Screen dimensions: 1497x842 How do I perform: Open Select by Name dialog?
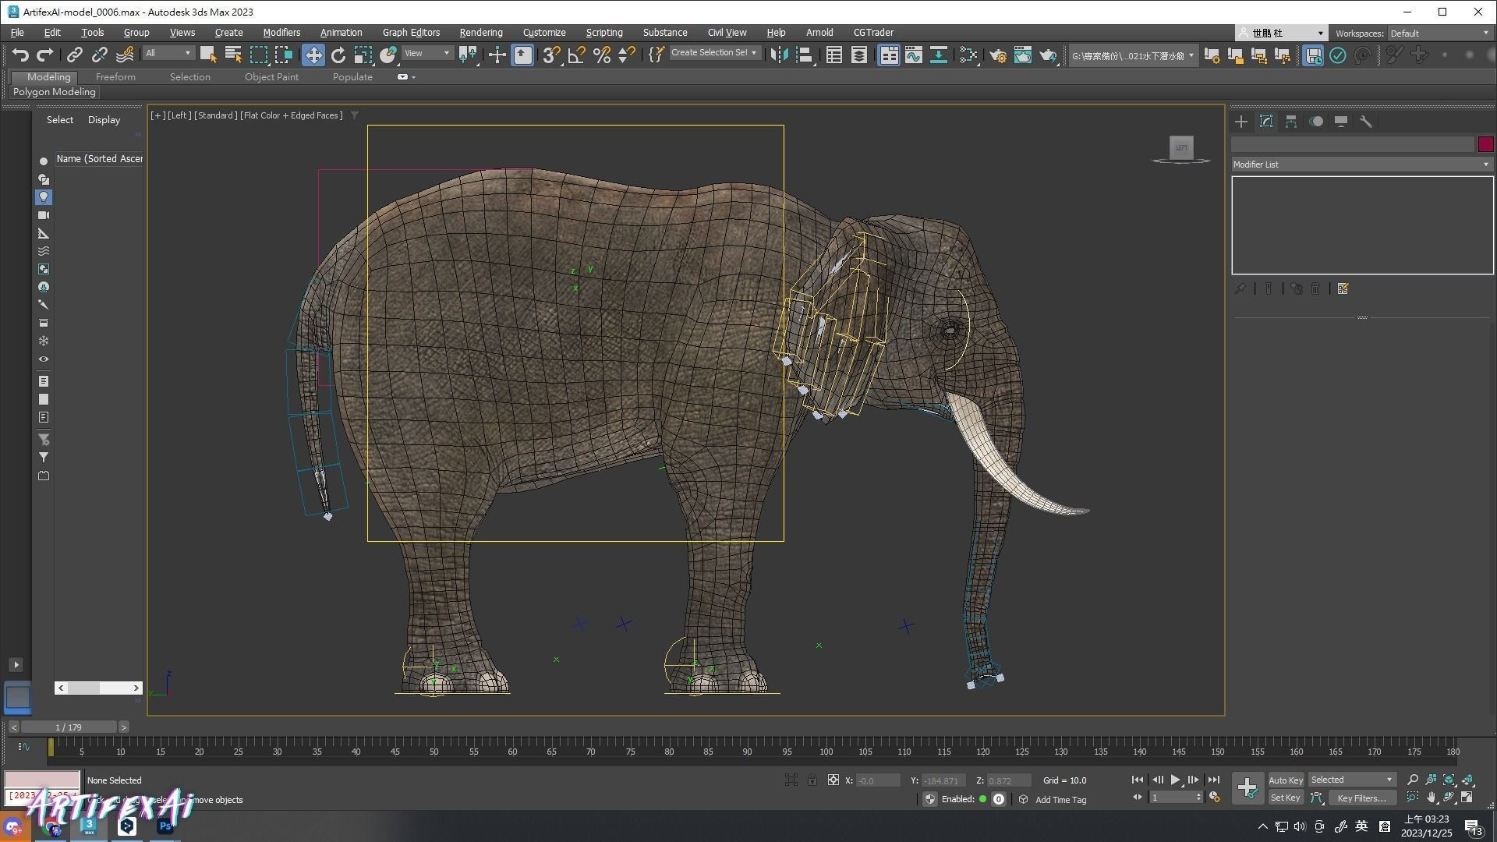coord(232,55)
